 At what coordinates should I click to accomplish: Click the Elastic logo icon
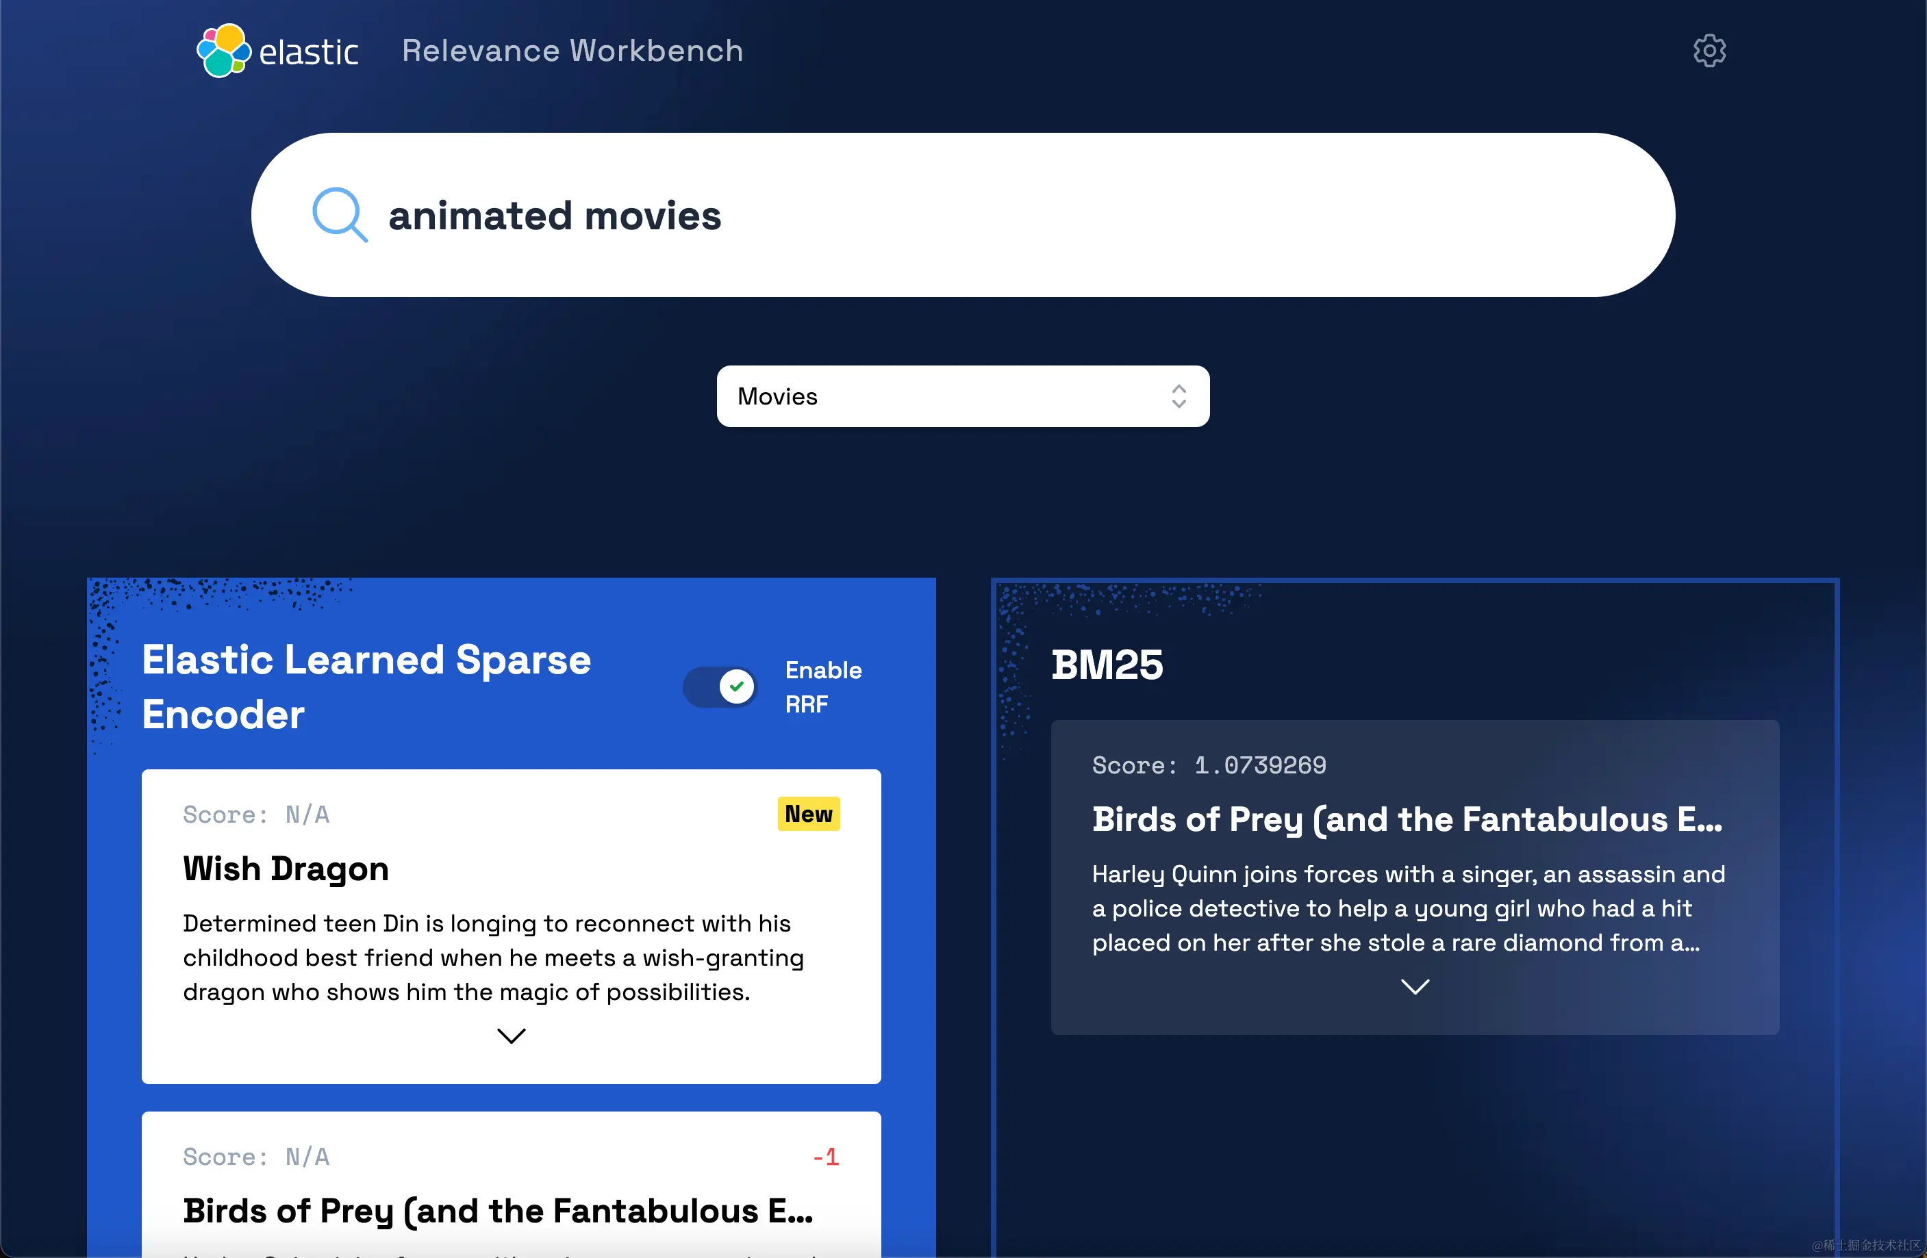[x=223, y=51]
